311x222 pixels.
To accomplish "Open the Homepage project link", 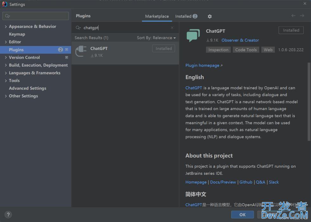I will pos(196,182).
